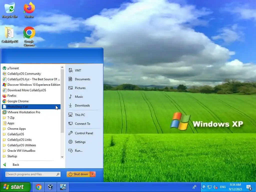256x192 pixels.
Task: Click the Shut down button
Action: tap(78, 174)
